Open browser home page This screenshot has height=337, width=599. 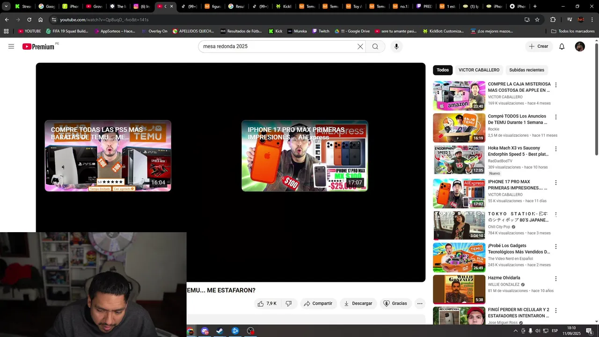(40, 20)
